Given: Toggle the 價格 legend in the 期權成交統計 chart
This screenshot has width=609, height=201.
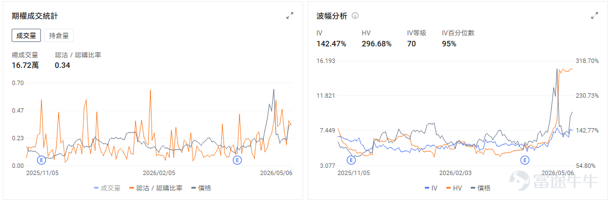Looking at the screenshot, I should pyautogui.click(x=201, y=188).
